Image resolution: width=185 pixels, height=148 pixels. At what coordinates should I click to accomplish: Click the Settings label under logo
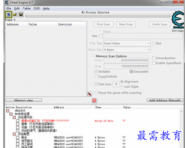[x=178, y=31]
